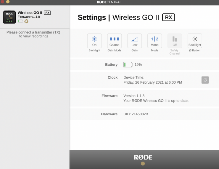219x169 pixels.
Task: Click the hardware UID 2145082B text
Action: pos(136,114)
